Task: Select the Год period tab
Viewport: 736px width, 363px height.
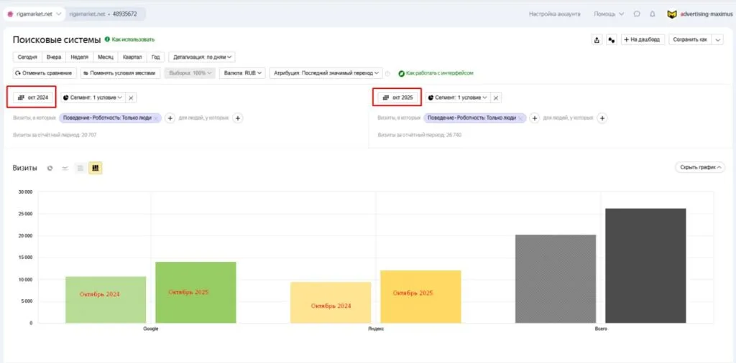Action: (156, 57)
